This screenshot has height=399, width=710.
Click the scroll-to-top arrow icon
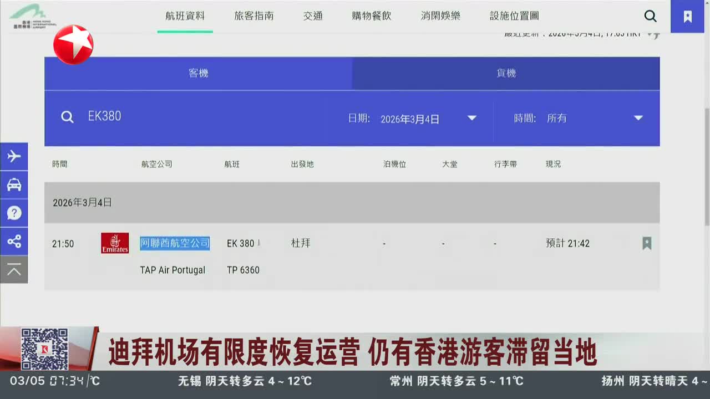coord(14,270)
